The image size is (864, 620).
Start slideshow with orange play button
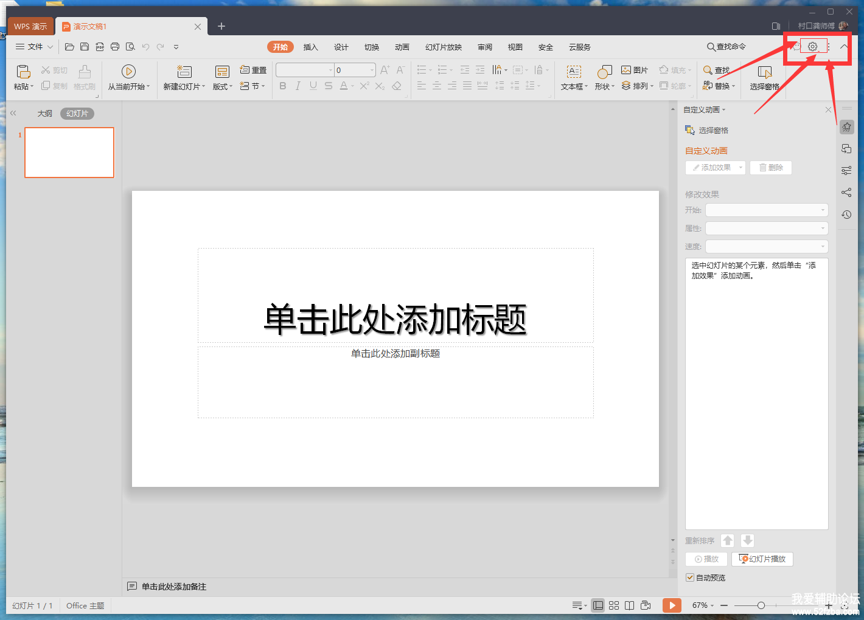[672, 605]
